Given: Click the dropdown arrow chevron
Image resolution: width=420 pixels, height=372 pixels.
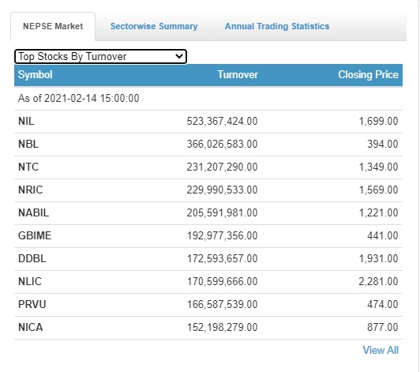Looking at the screenshot, I should pos(179,57).
